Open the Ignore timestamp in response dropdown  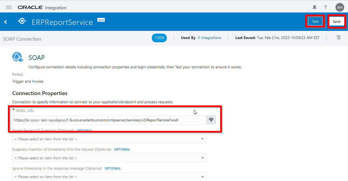[x=109, y=177]
